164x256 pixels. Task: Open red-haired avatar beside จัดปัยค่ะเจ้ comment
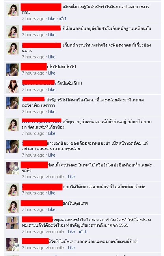coord(13,86)
